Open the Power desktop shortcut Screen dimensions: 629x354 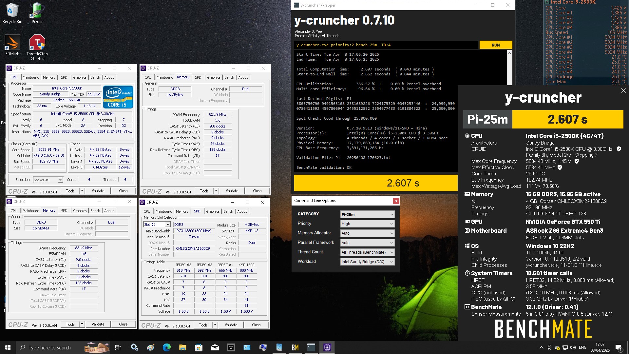click(x=37, y=13)
